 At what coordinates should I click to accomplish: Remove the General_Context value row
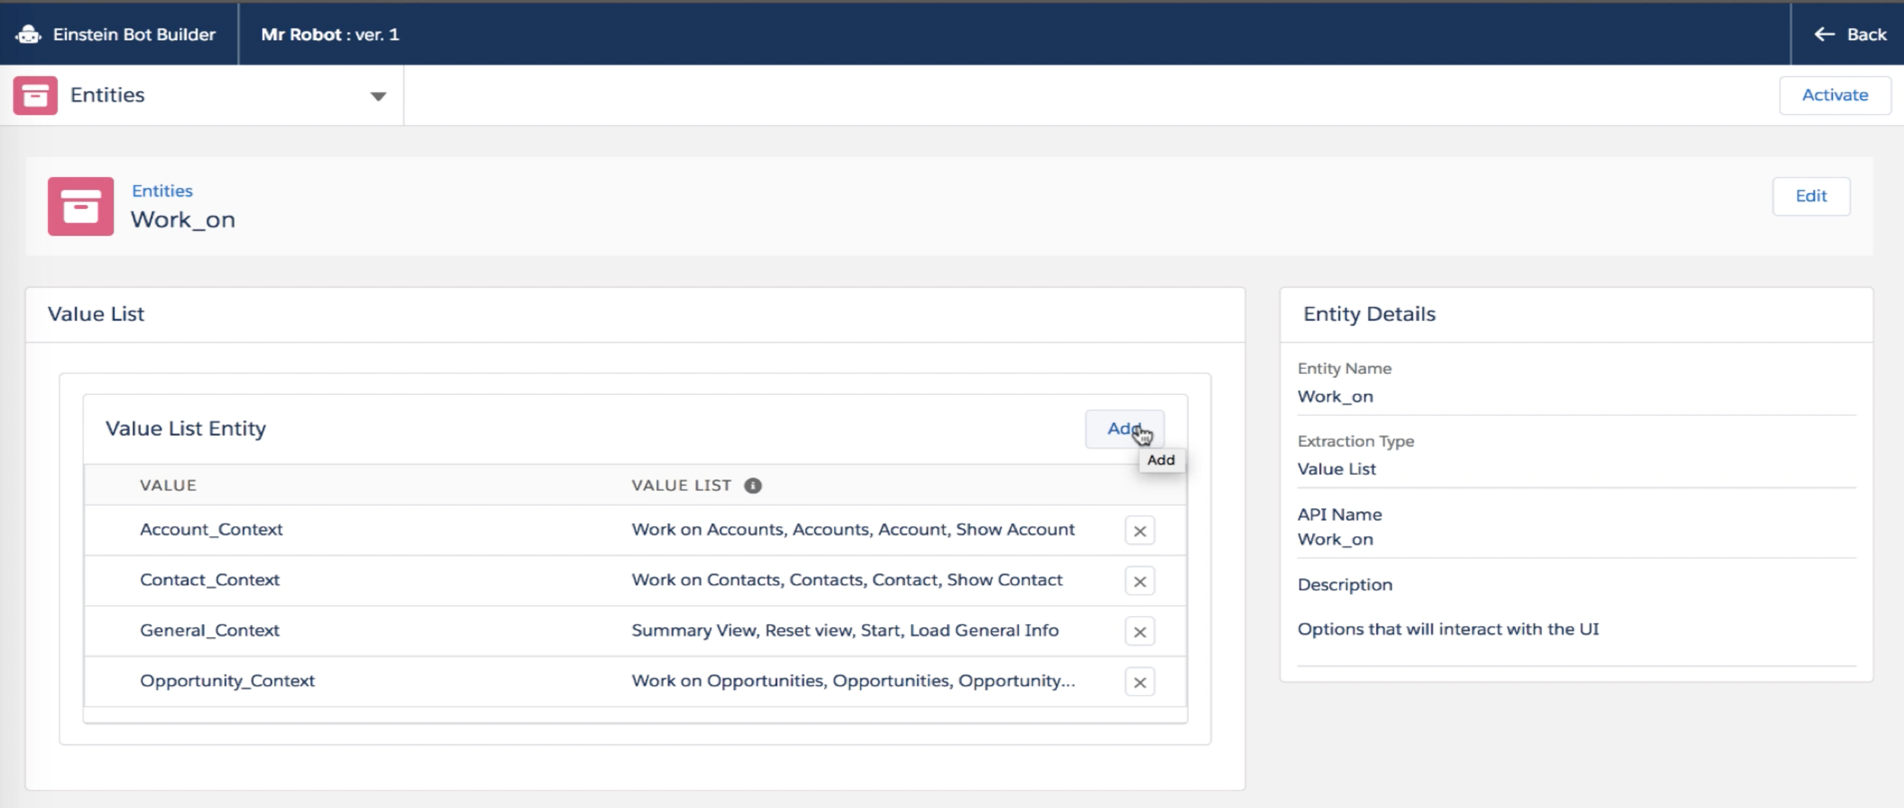pyautogui.click(x=1139, y=632)
